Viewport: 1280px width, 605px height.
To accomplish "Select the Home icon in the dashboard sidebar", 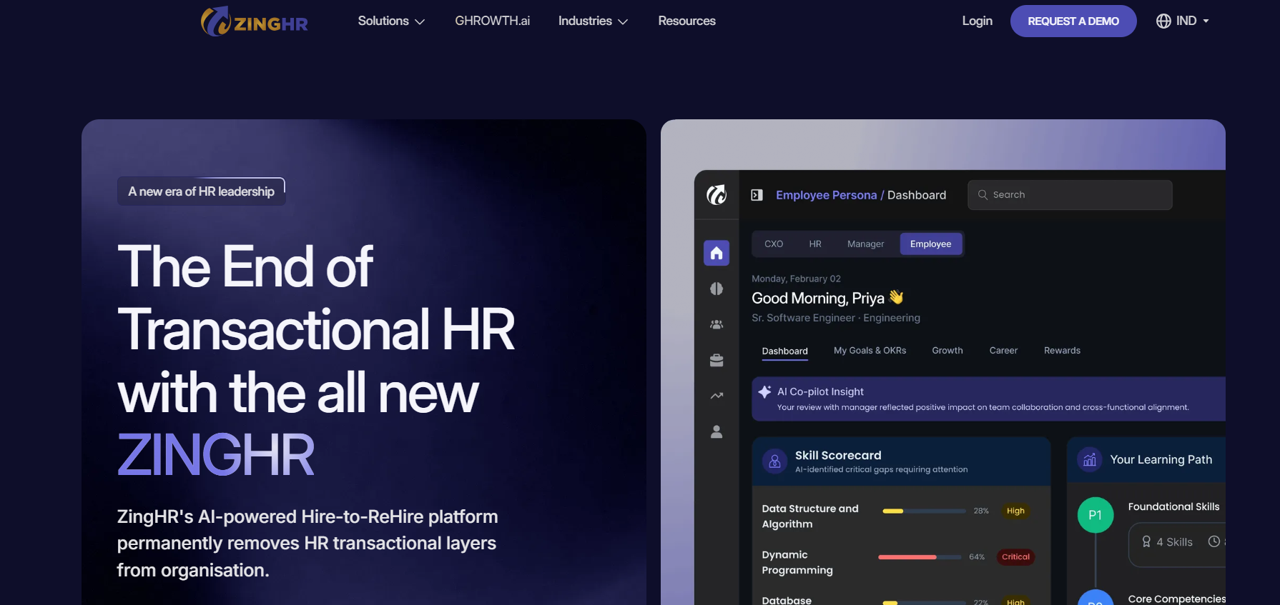I will 717,253.
